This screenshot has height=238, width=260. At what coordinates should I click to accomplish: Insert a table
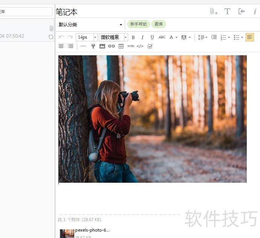pyautogui.click(x=121, y=46)
